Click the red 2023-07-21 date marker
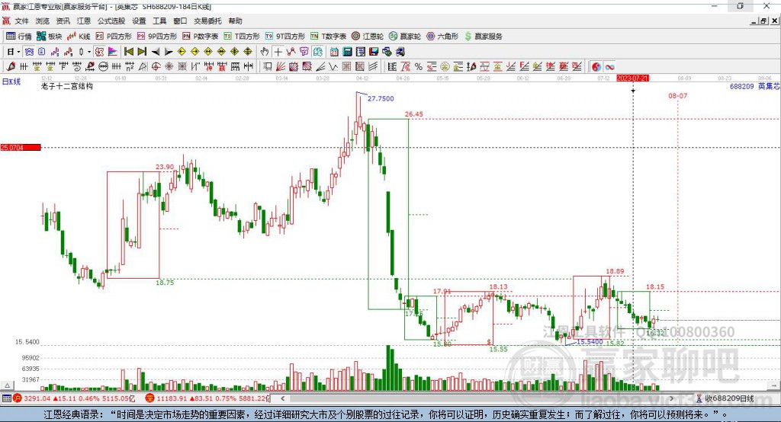Viewport: 781px width, 422px height. point(632,78)
